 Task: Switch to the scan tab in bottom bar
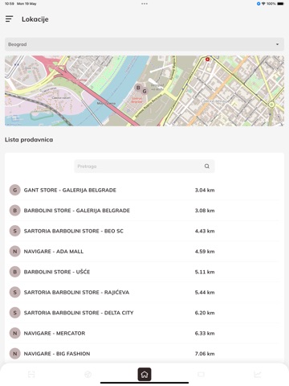(x=31, y=374)
